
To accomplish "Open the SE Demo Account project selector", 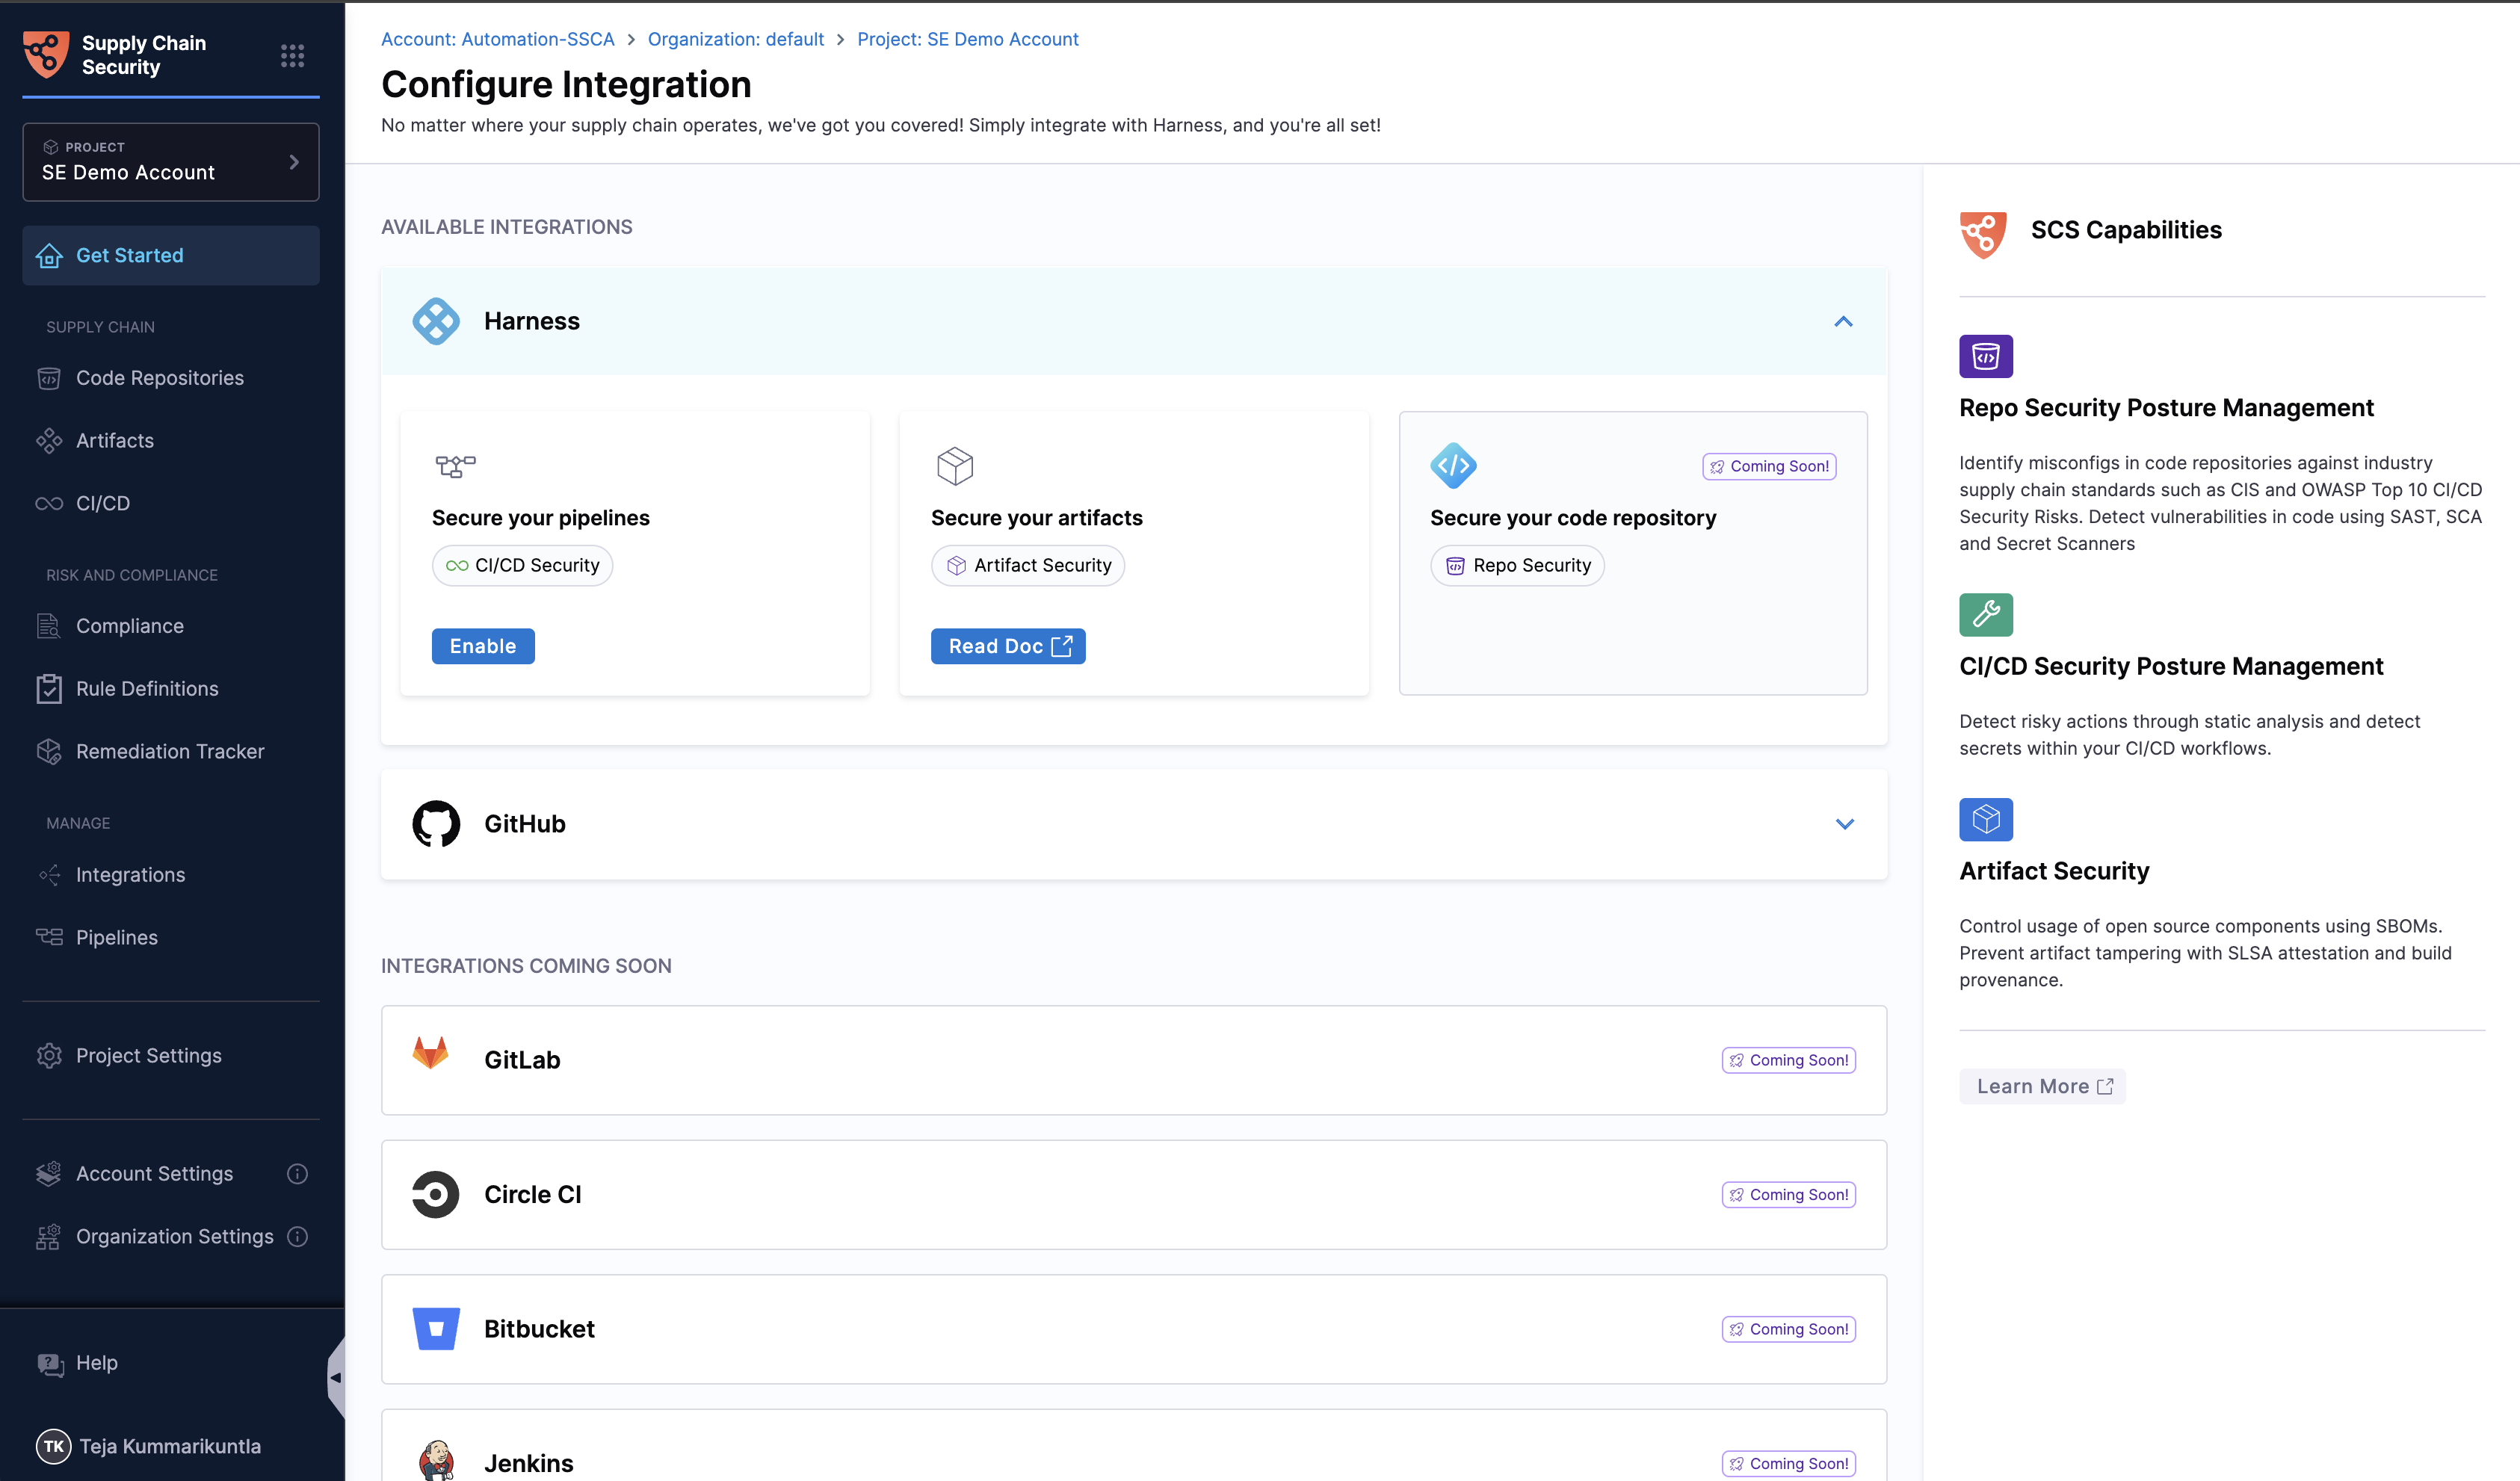I will coord(171,162).
